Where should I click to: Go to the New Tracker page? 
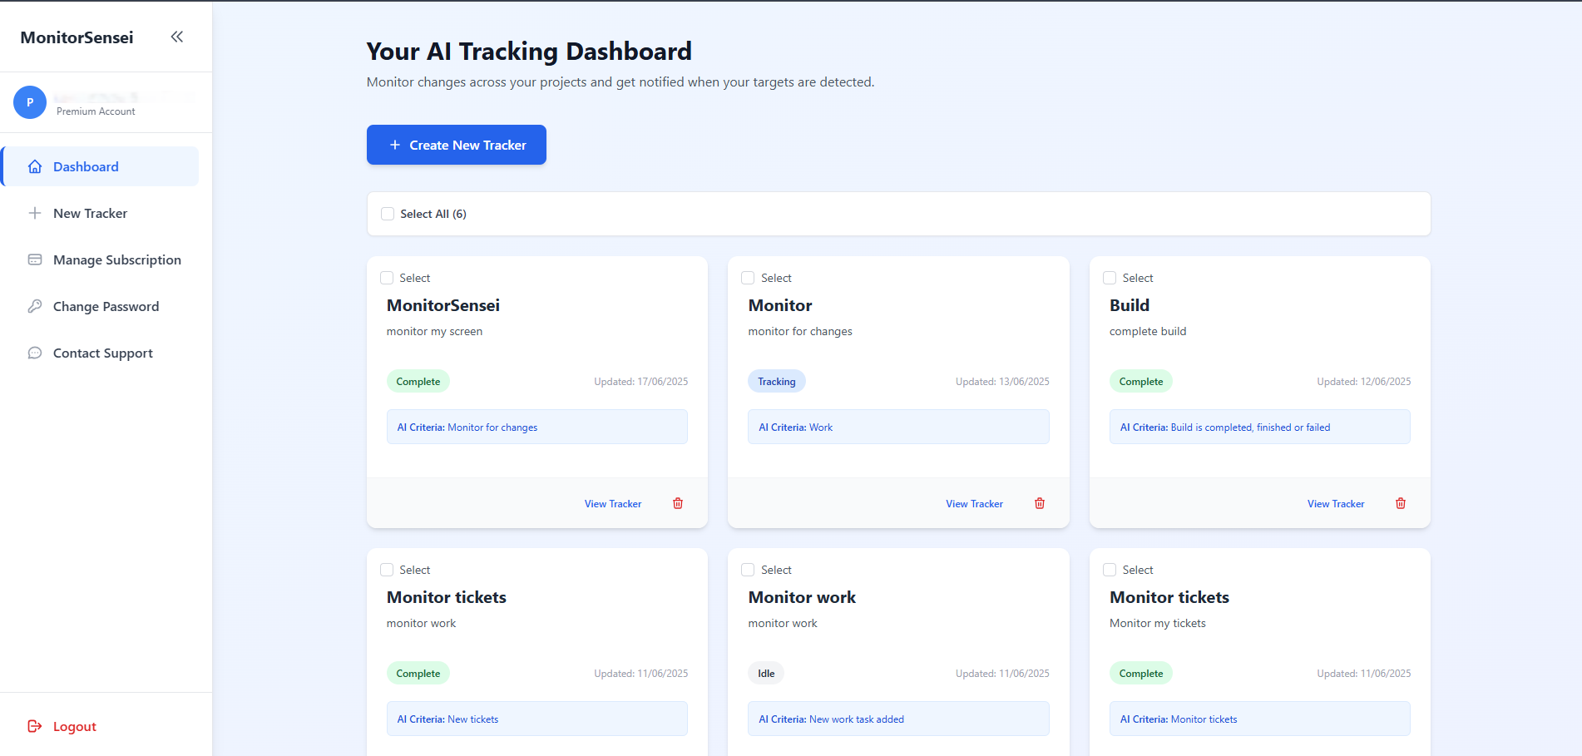coord(101,213)
